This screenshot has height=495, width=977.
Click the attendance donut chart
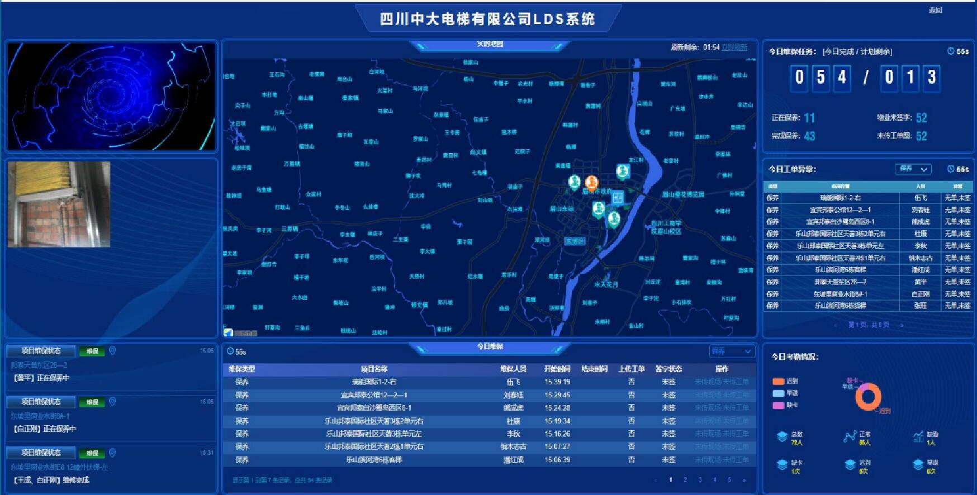pyautogui.click(x=868, y=396)
